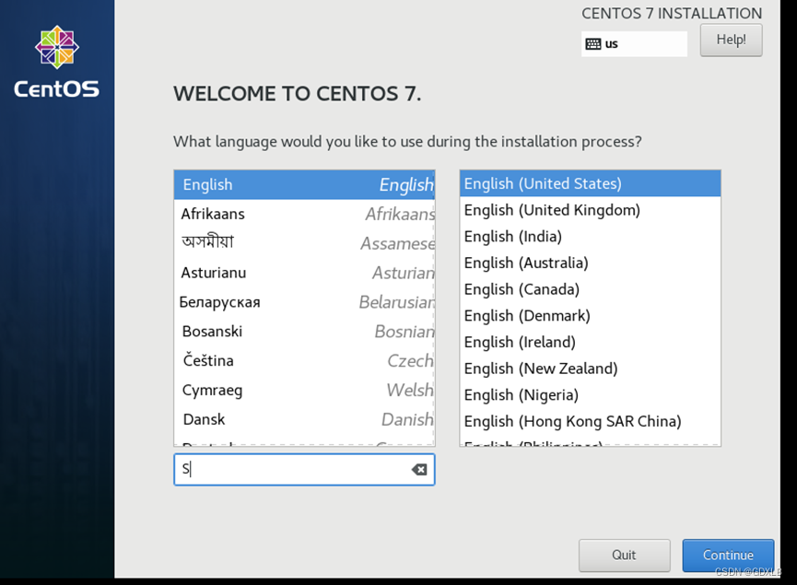Select English (United Kingdom) locale
797x585 pixels.
pos(551,210)
